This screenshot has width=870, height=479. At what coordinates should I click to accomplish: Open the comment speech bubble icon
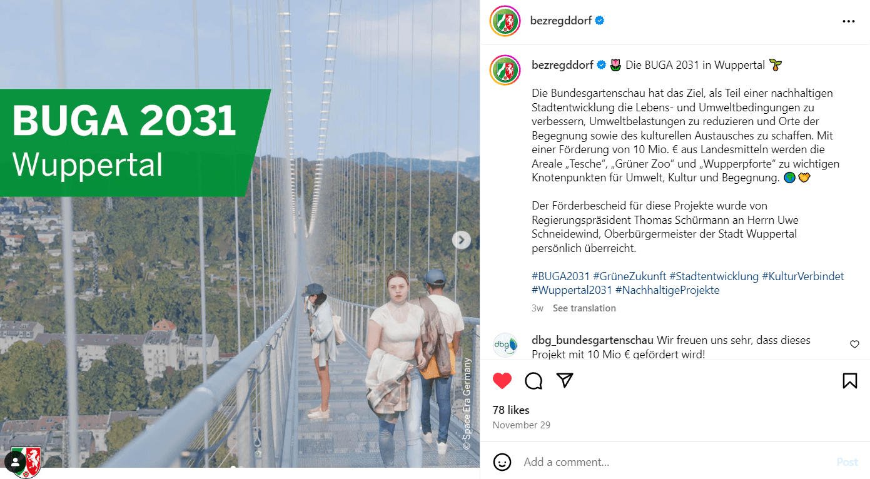[534, 381]
